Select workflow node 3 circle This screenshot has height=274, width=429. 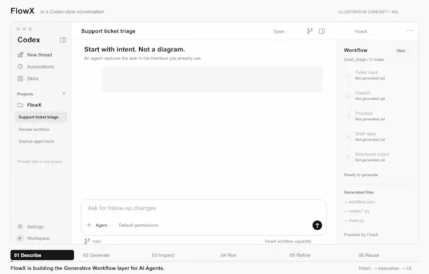point(349,116)
